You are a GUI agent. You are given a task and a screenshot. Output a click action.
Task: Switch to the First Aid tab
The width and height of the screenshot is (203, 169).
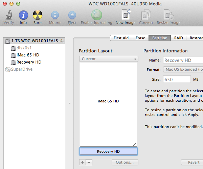[x=121, y=38]
